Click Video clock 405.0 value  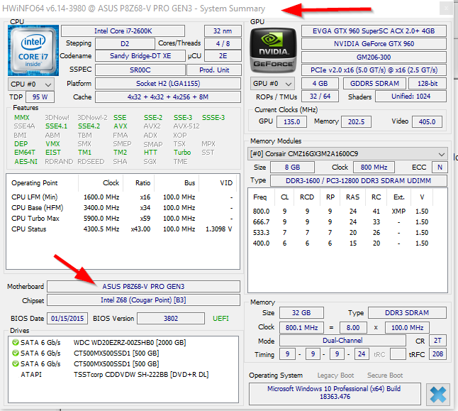click(x=427, y=121)
